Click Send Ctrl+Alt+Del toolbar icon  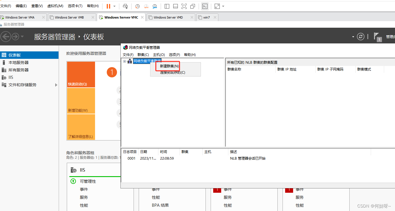pyautogui.click(x=125, y=6)
